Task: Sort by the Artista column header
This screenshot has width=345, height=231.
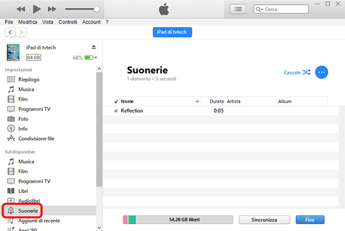Action: pyautogui.click(x=251, y=101)
